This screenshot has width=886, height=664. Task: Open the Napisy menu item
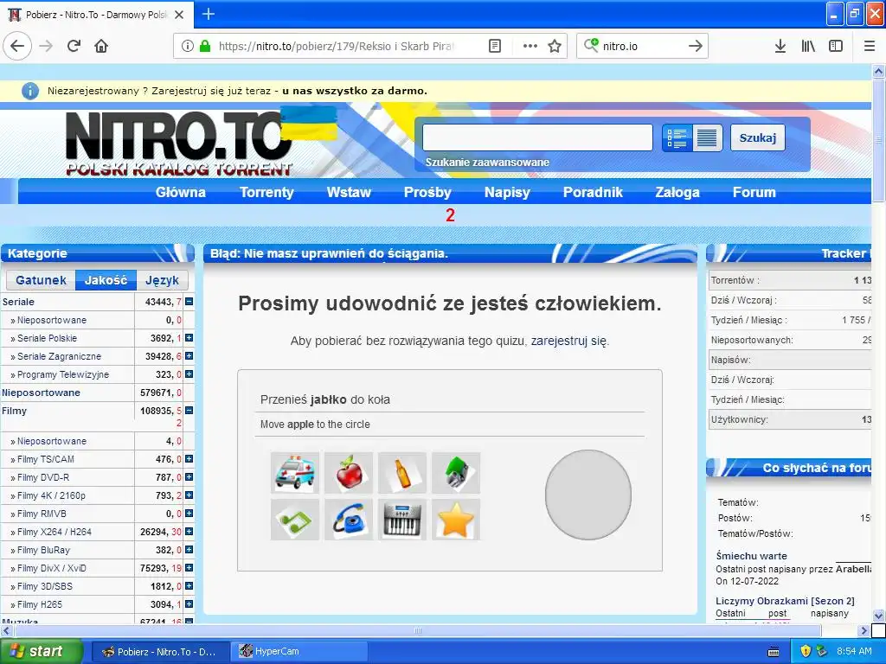(x=507, y=192)
